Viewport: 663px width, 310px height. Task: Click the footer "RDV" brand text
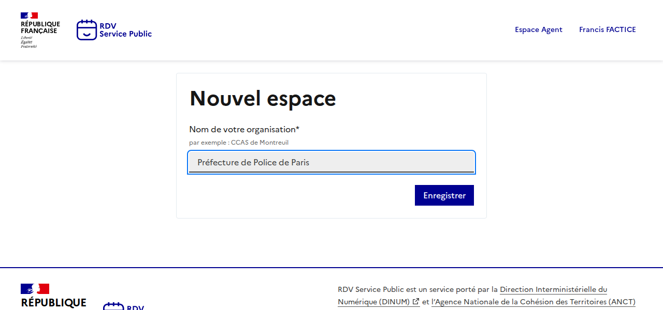point(135,307)
